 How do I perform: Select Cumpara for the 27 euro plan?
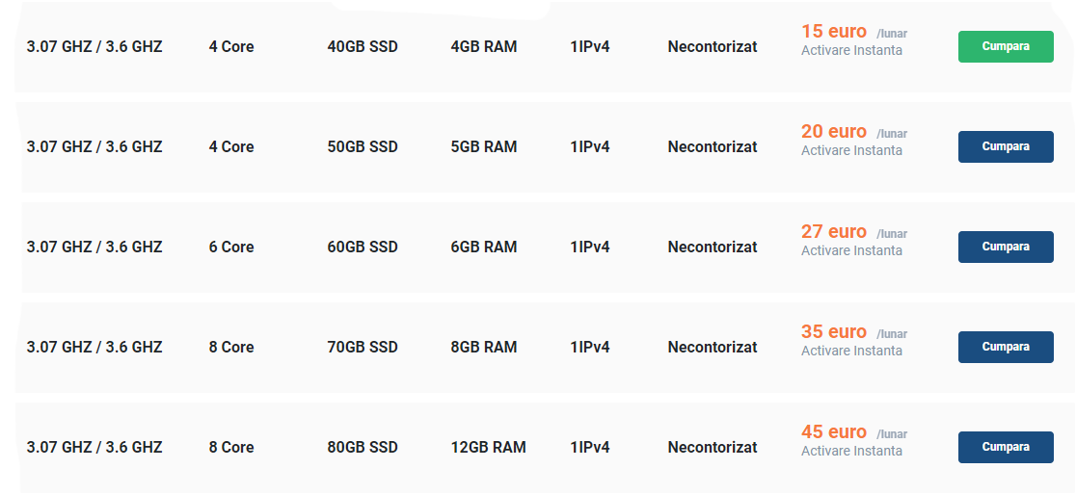click(1006, 247)
